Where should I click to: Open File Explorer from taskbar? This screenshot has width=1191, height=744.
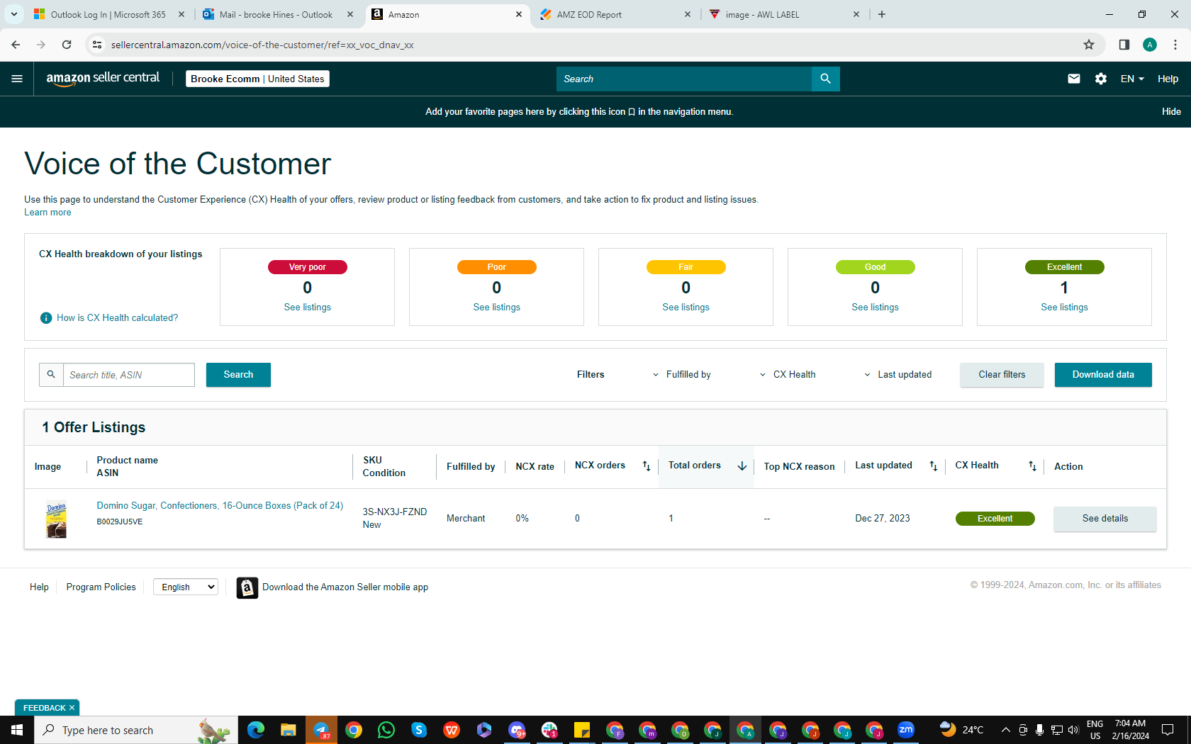(x=289, y=730)
